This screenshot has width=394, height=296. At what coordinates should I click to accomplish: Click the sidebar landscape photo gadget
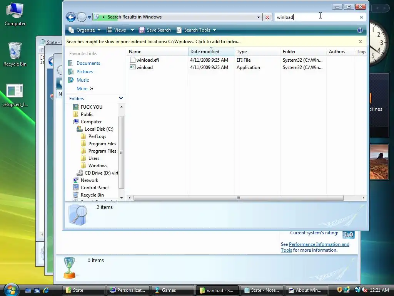click(379, 162)
